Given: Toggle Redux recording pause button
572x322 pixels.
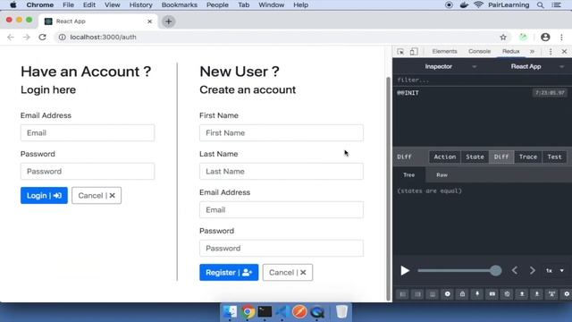Looking at the screenshot, I should (447, 294).
